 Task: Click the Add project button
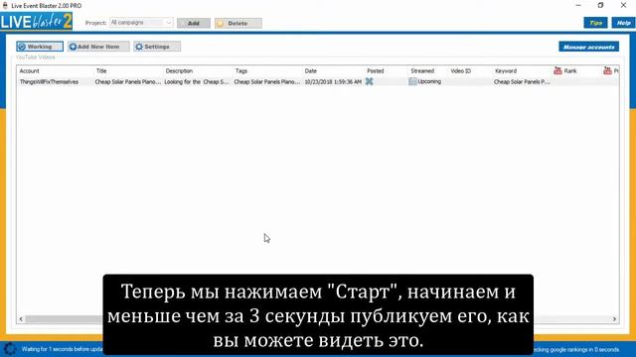194,23
